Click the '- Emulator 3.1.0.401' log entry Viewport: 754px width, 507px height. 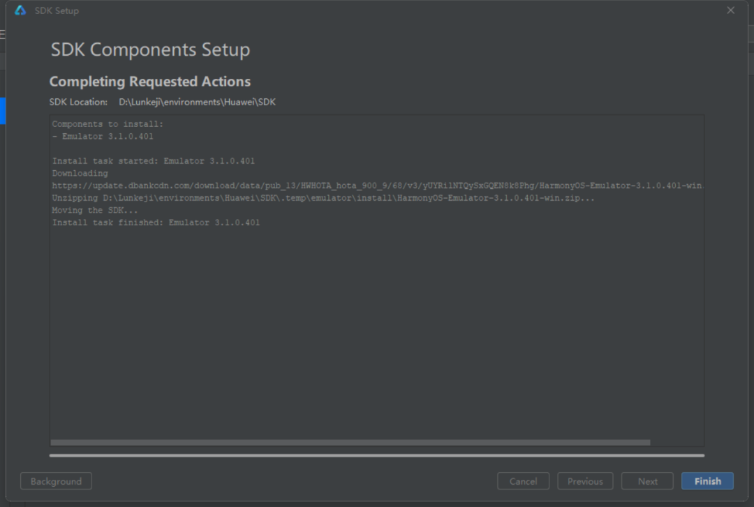pyautogui.click(x=103, y=137)
